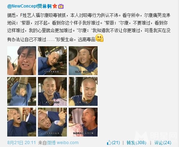179x147 pixels.
Task: Open the 评论(24) comments link
Action: [163, 143]
